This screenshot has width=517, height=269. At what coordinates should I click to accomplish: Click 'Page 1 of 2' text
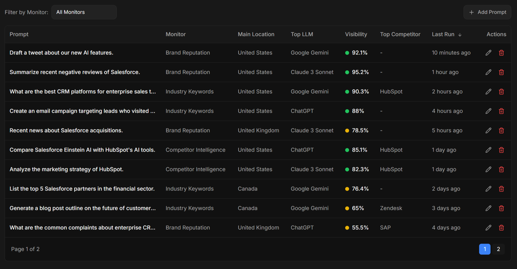(25, 249)
